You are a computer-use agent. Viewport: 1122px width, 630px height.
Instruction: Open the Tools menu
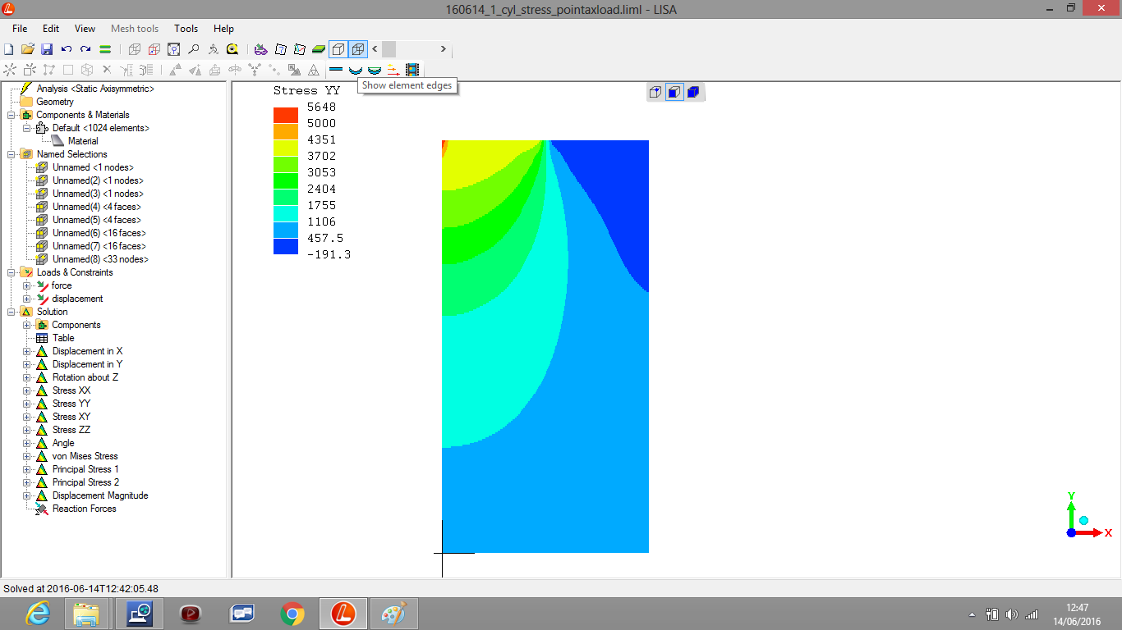pyautogui.click(x=186, y=29)
